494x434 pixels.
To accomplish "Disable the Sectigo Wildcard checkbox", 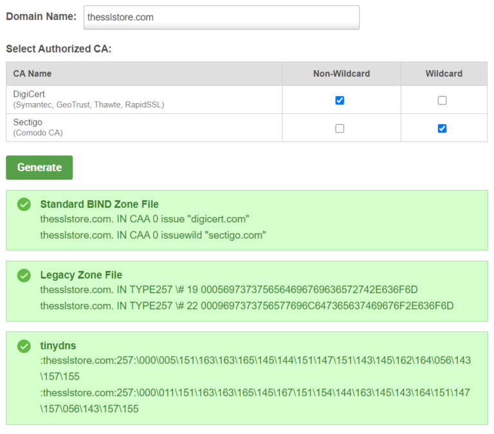I will 442,128.
